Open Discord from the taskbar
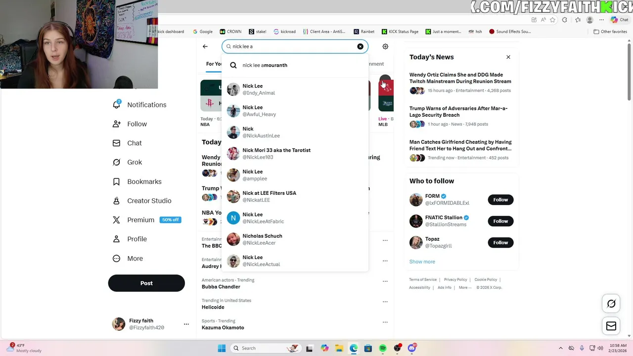Screen dimensions: 633x356 tap(412, 348)
